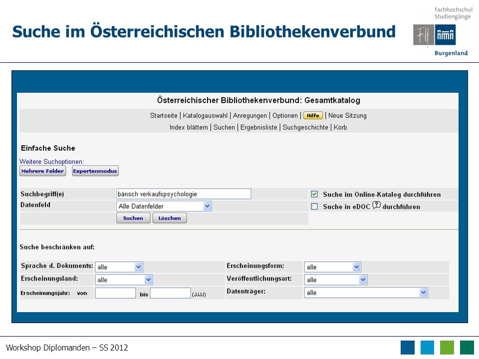This screenshot has width=479, height=359.
Task: Enable Suche in eDOC durchführen checkbox
Action: tap(314, 206)
